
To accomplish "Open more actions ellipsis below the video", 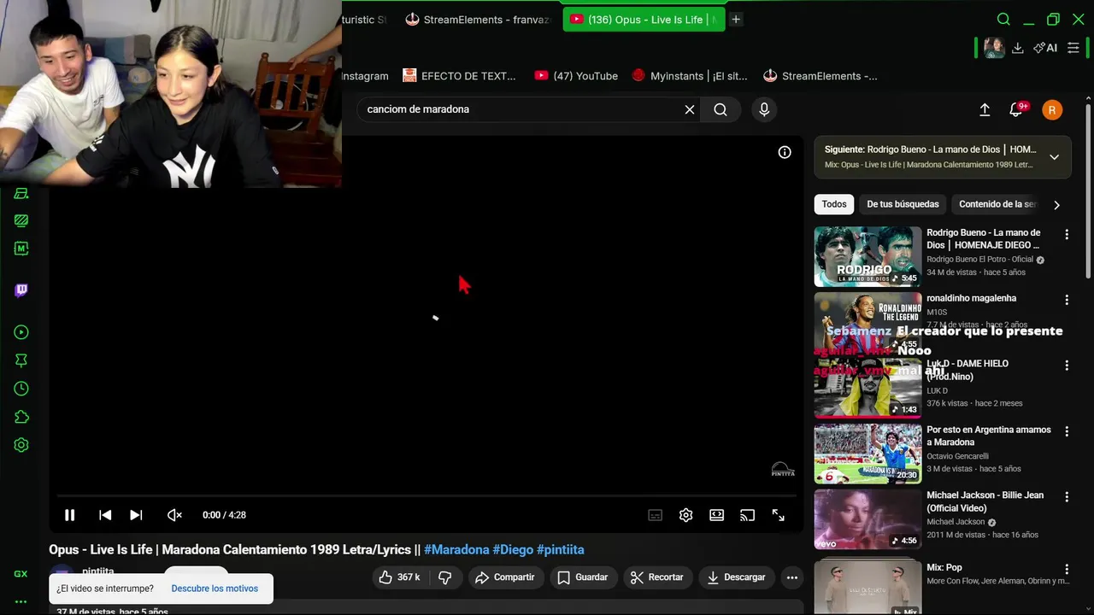I will coord(792,577).
